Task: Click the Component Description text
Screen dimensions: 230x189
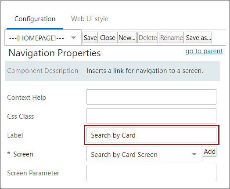Action: pos(43,71)
